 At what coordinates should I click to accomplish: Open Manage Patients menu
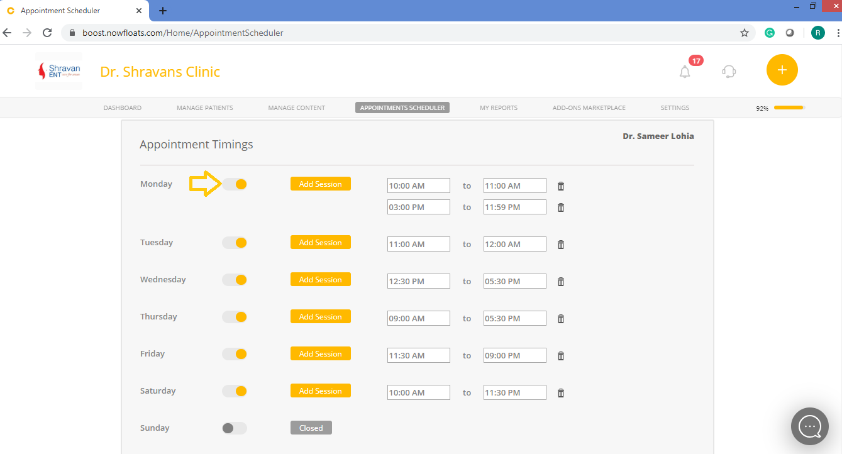tap(205, 108)
